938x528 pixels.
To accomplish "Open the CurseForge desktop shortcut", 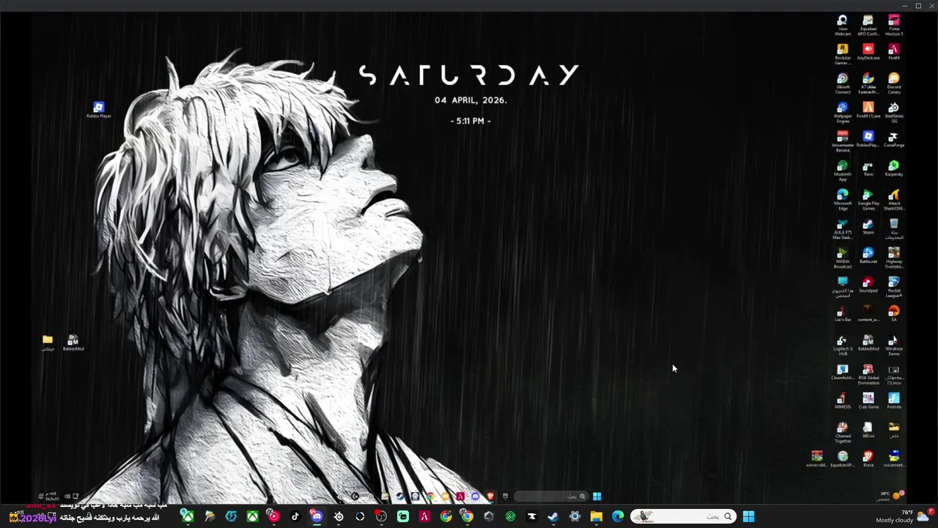I will 894,139.
